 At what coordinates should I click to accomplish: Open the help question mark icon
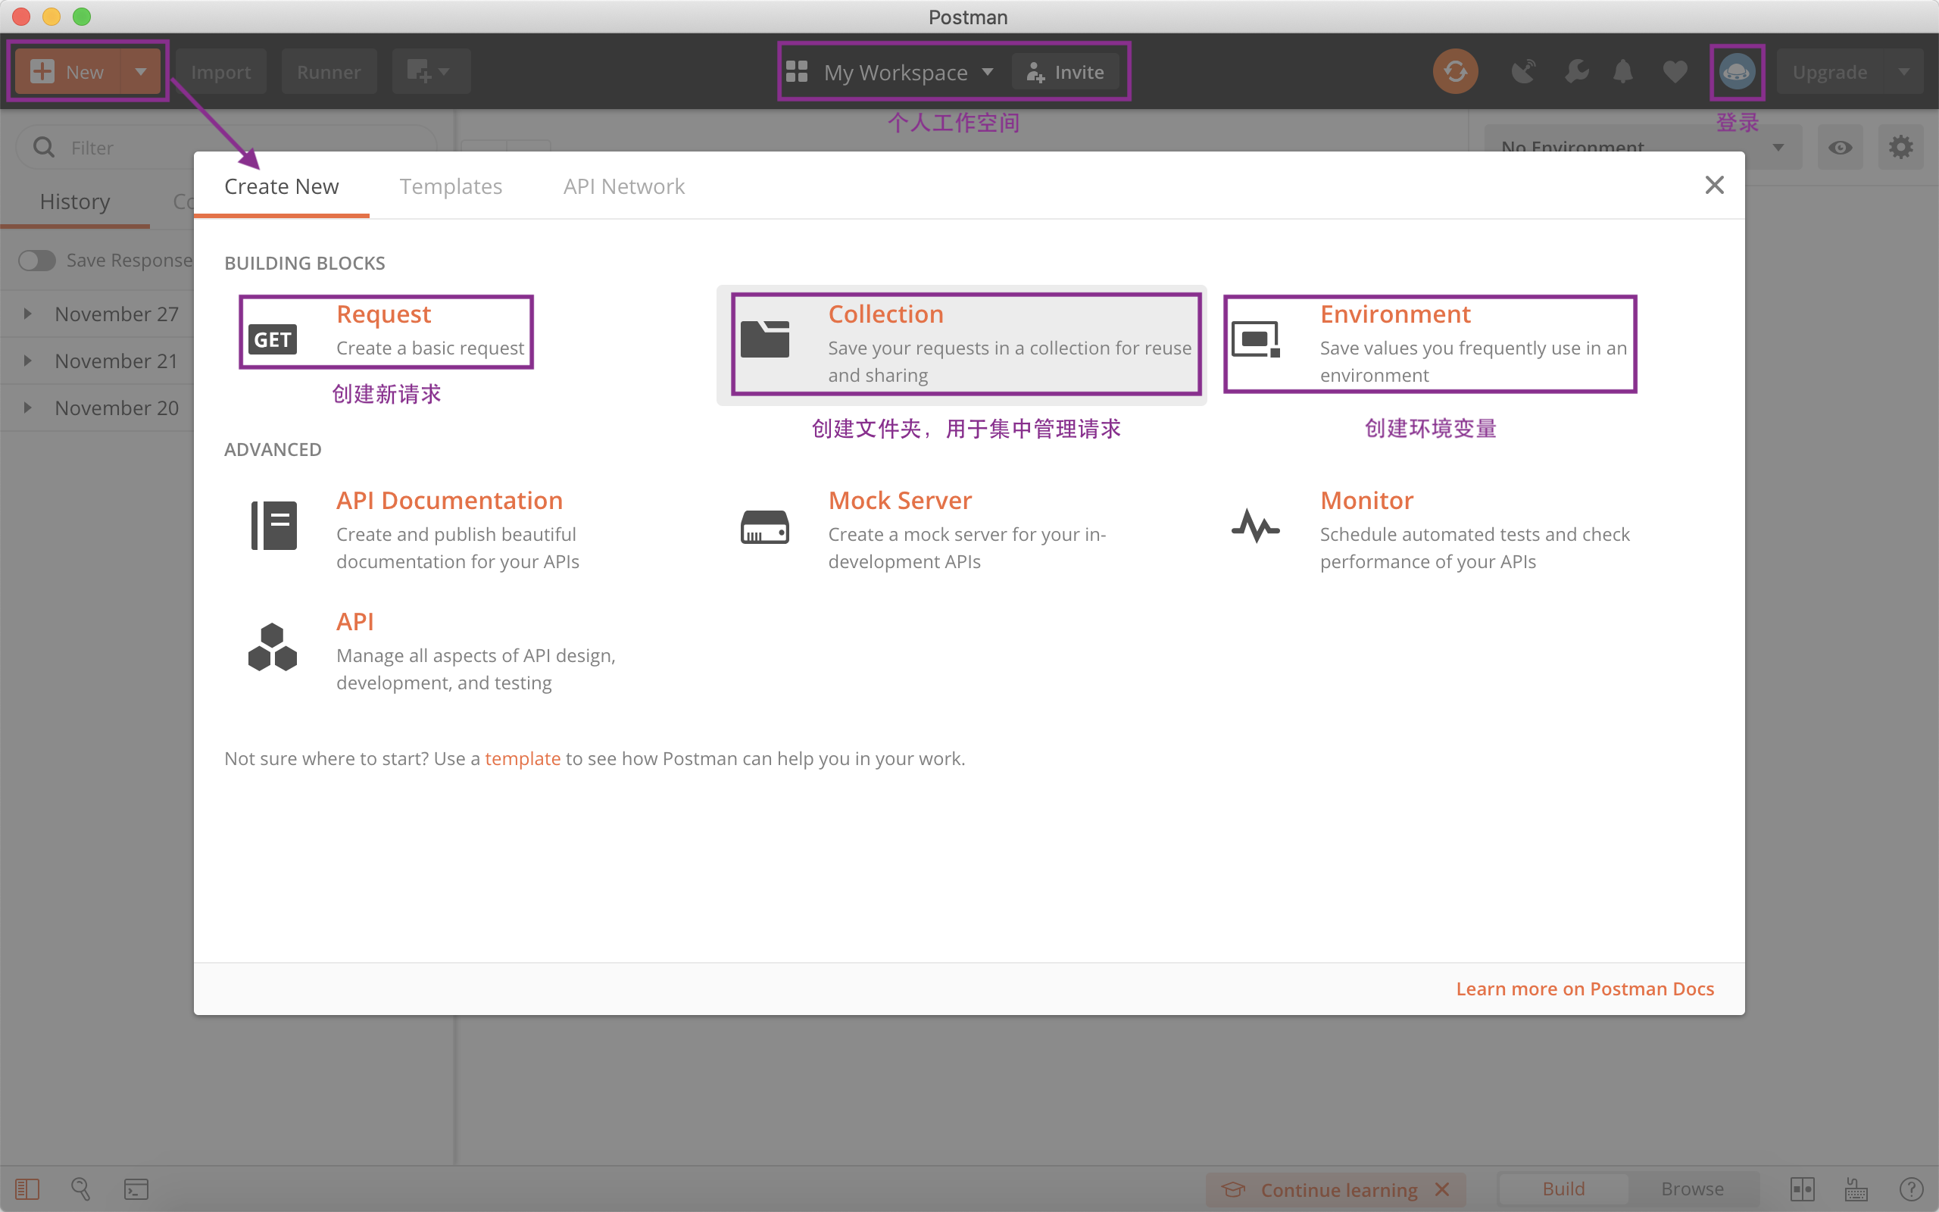pyautogui.click(x=1911, y=1189)
